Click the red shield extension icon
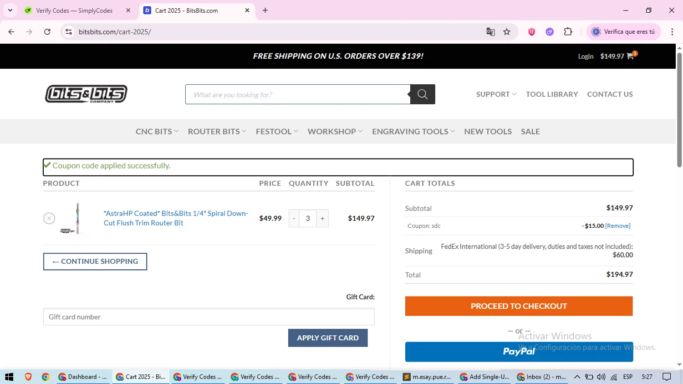 [x=531, y=32]
